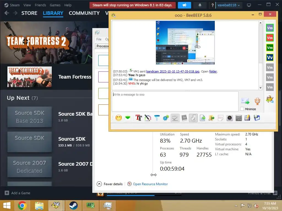The image size is (282, 211).
Task: Toggle the beep sound note button
Action: coord(193,118)
